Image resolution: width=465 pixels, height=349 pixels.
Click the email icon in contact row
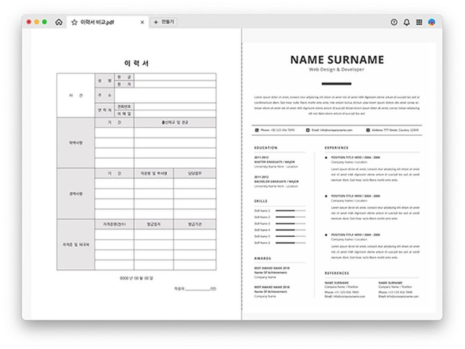(308, 130)
